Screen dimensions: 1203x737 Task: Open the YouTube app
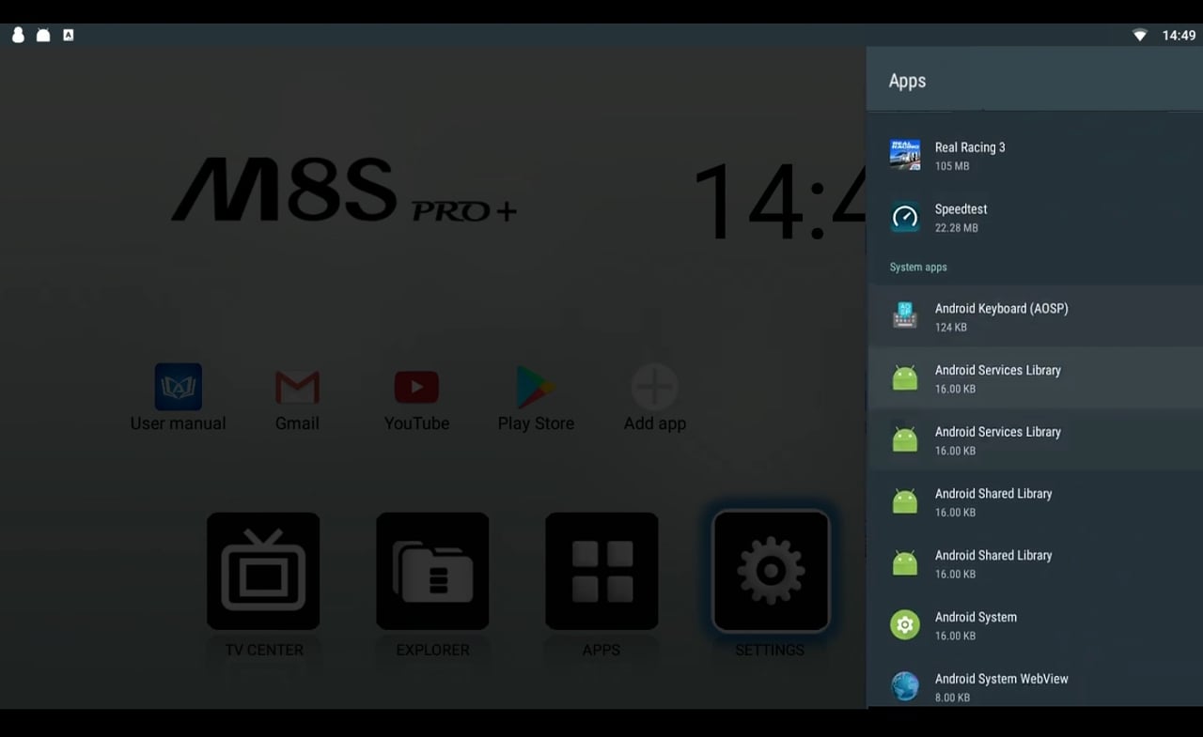(x=416, y=399)
